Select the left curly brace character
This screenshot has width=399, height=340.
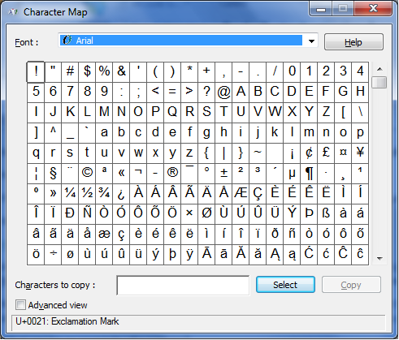tap(206, 153)
